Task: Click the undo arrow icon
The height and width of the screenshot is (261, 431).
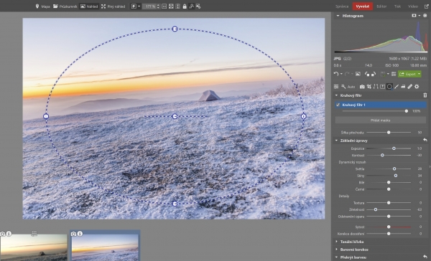Action: point(336,74)
